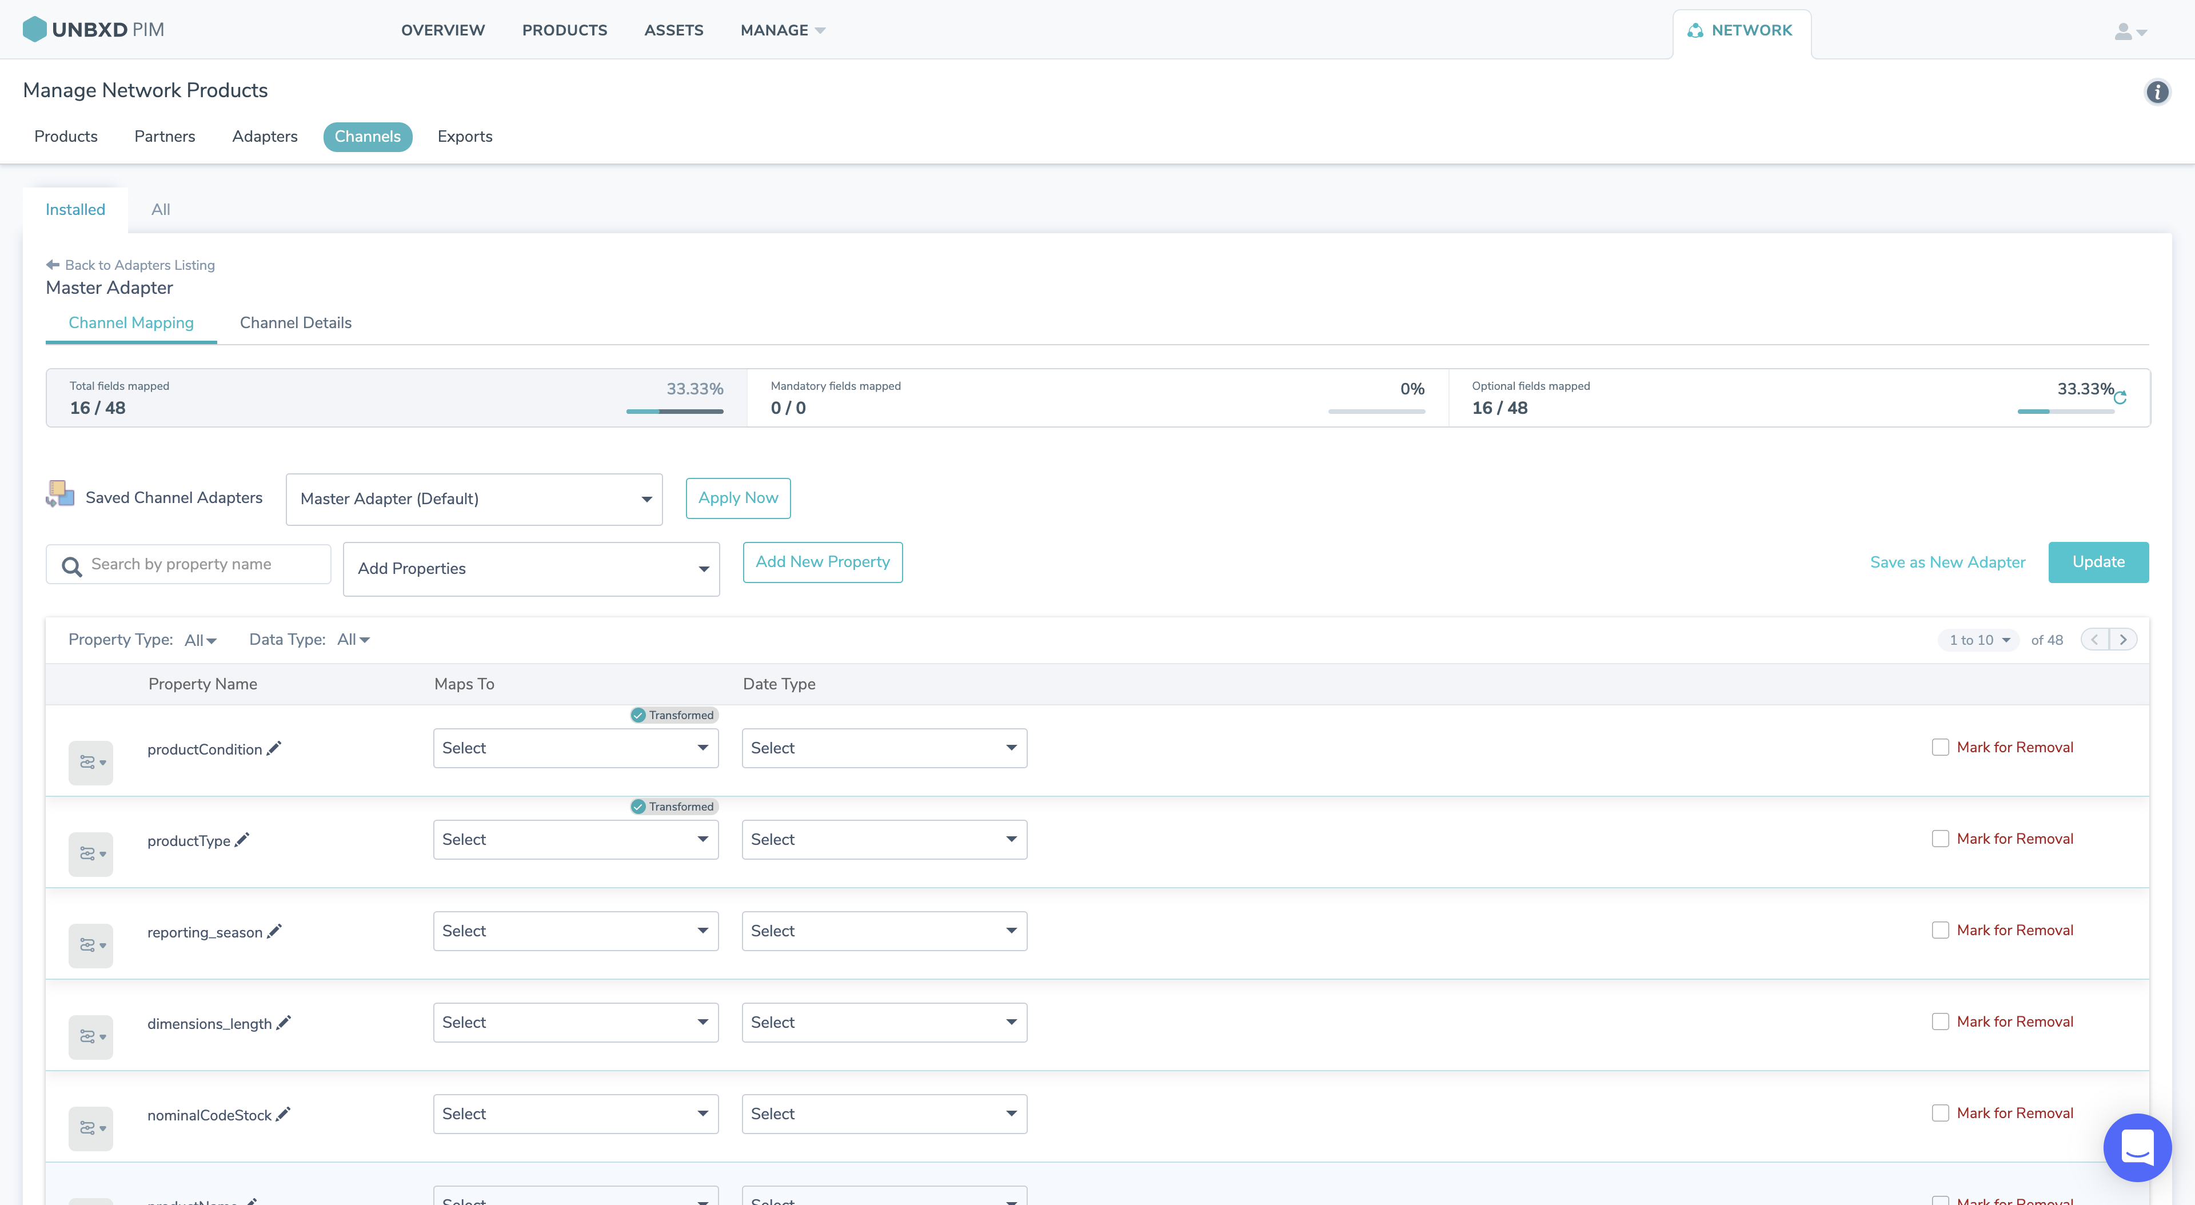This screenshot has height=1205, width=2195.
Task: Open Date Type select for productType
Action: click(x=884, y=839)
